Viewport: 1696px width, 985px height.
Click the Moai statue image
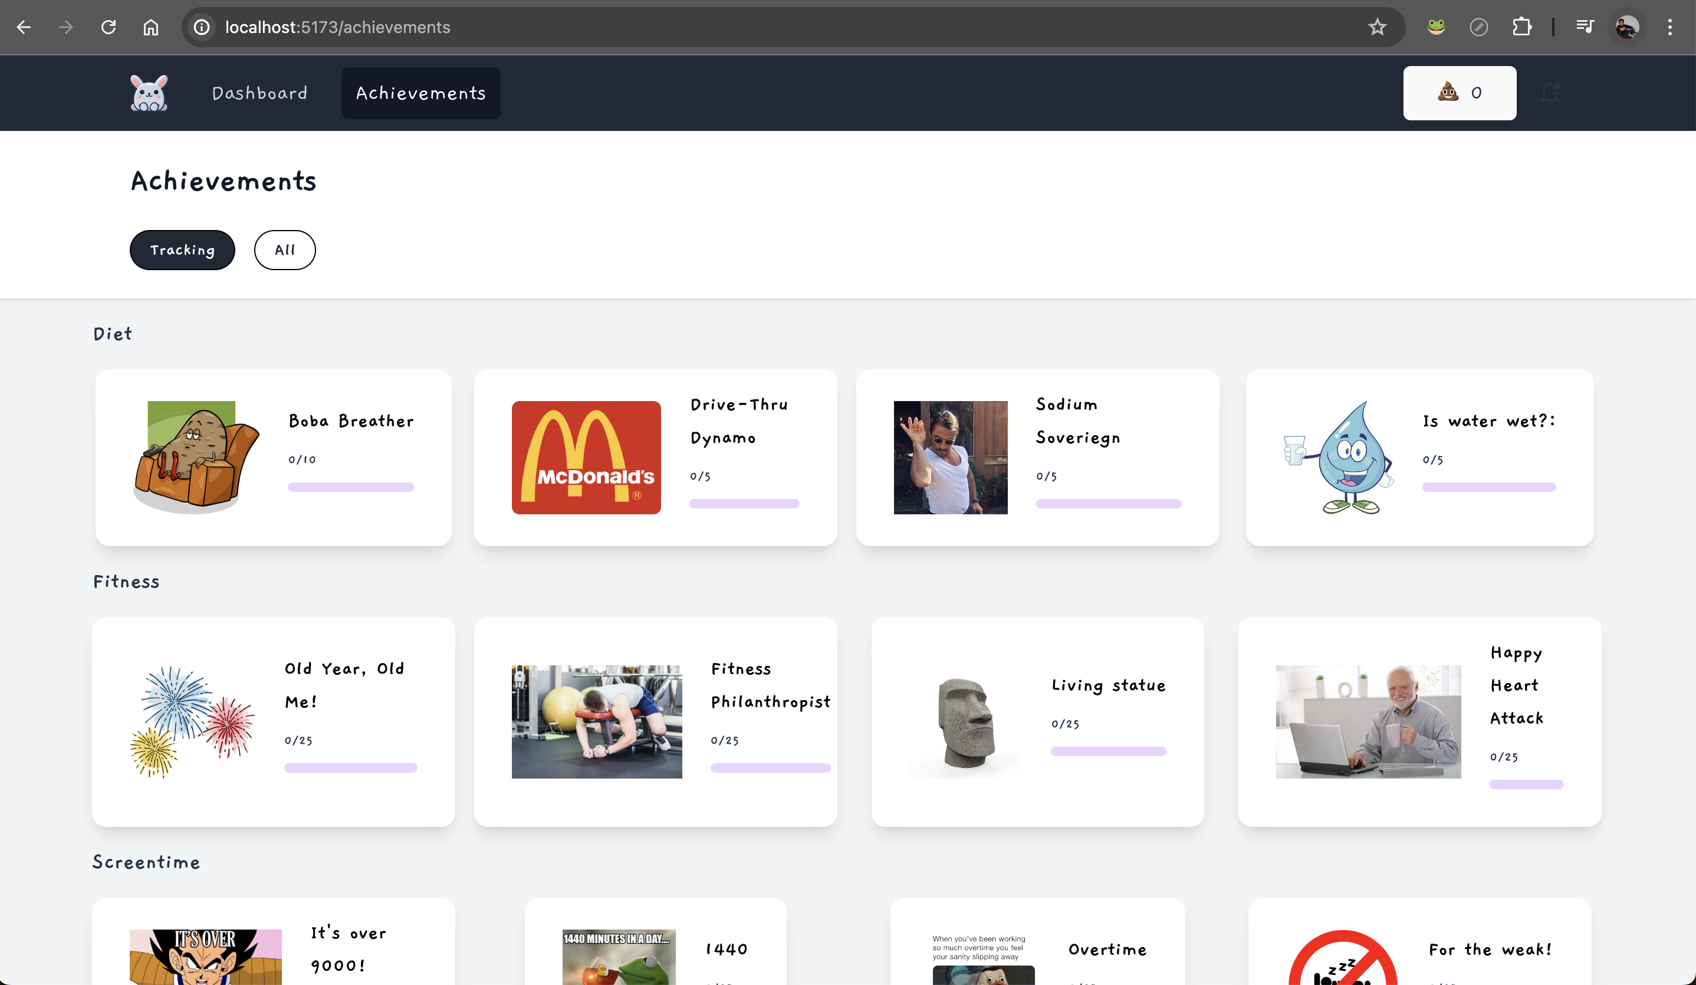click(x=966, y=723)
